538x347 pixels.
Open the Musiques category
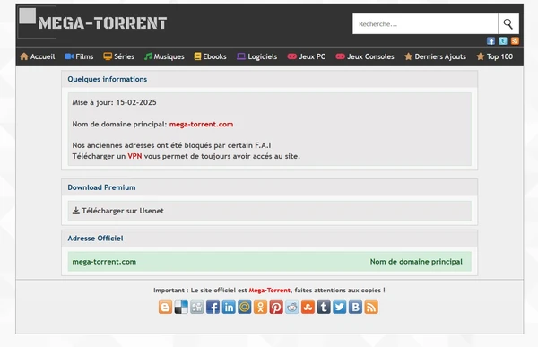click(x=164, y=56)
